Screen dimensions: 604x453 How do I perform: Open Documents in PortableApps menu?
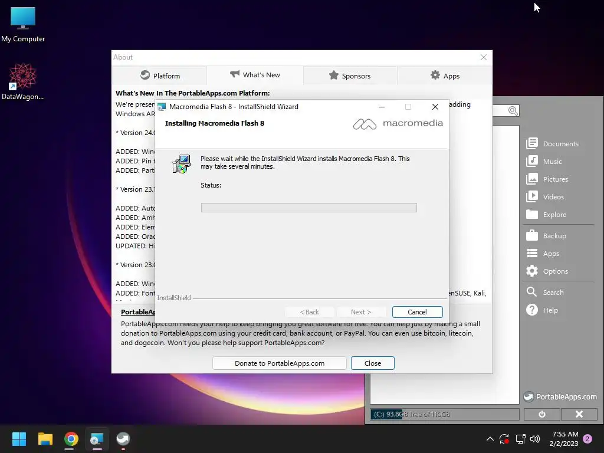tap(552, 144)
